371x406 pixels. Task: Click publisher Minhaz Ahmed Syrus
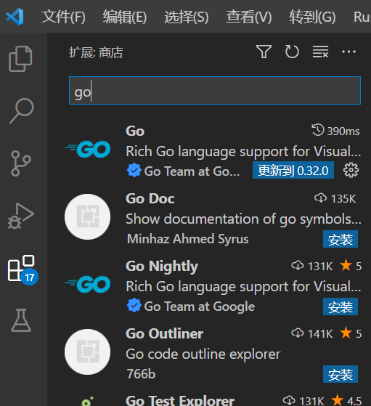(188, 239)
